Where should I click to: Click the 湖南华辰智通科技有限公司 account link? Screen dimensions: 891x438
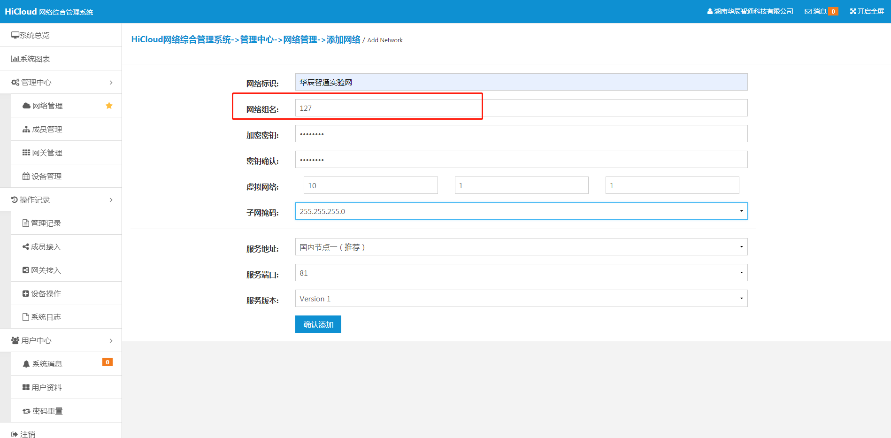(750, 11)
